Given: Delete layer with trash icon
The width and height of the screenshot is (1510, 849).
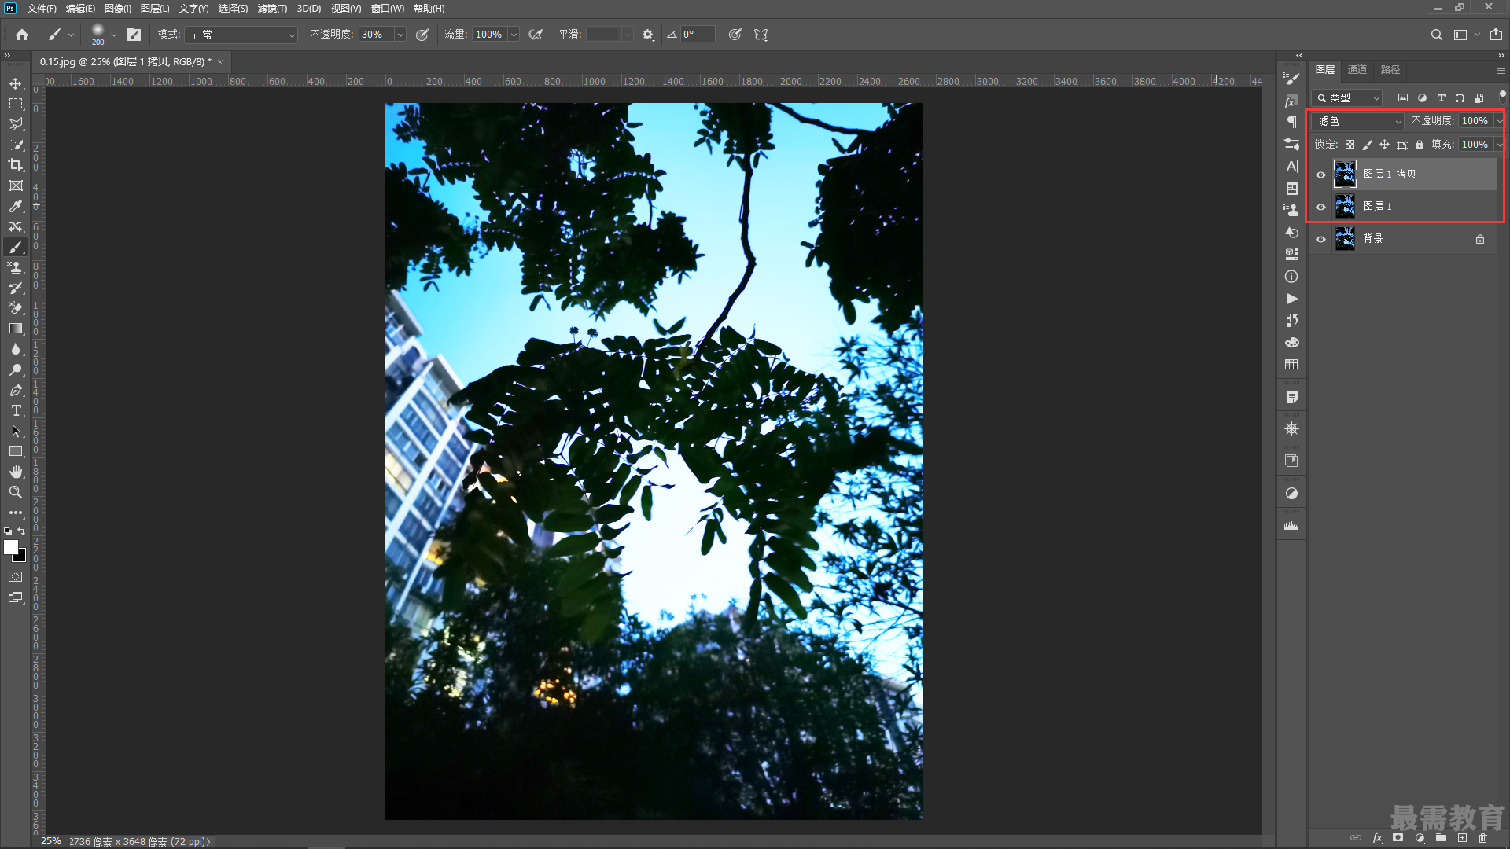Looking at the screenshot, I should click(1482, 838).
